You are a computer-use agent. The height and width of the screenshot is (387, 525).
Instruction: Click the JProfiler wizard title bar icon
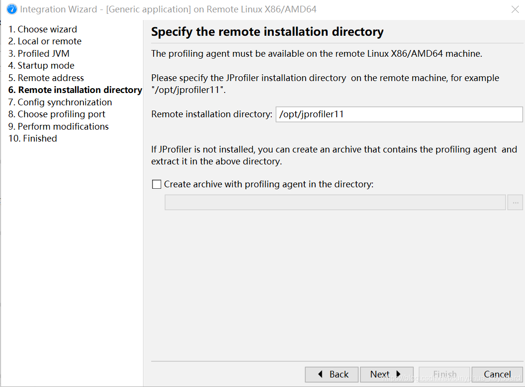[x=12, y=9]
